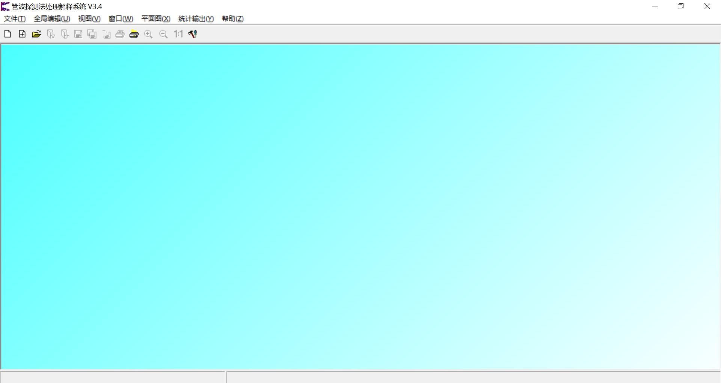Open a file with the folder icon
Viewport: 721px width, 383px height.
click(x=36, y=34)
